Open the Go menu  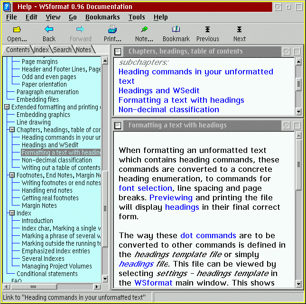point(73,17)
